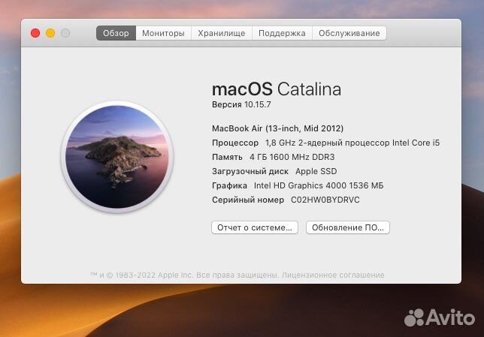Image resolution: width=484 pixels, height=337 pixels.
Task: Switch to the Обзор tab
Action: pos(116,33)
